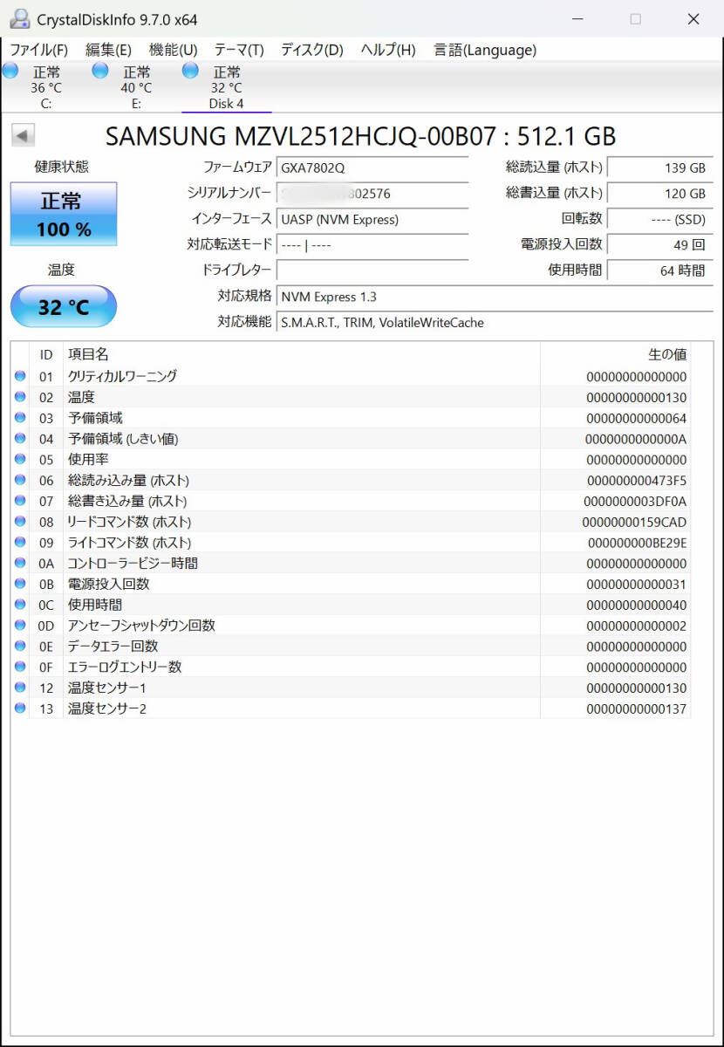Viewport: 724px width, 1047px height.
Task: Click the status dot on 温度センサー1 row
Action: (19, 688)
